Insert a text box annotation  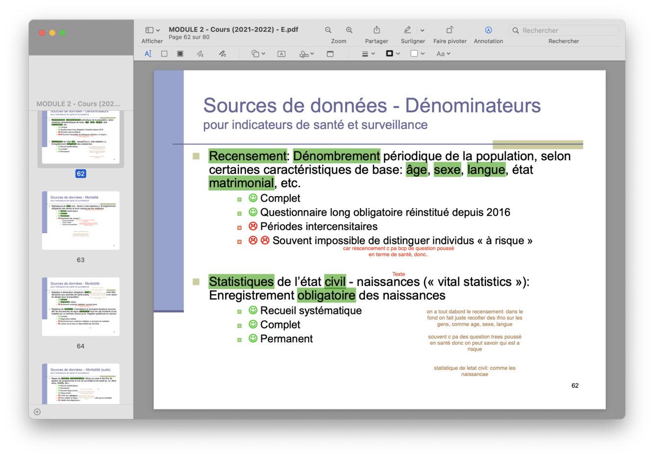pyautogui.click(x=281, y=54)
